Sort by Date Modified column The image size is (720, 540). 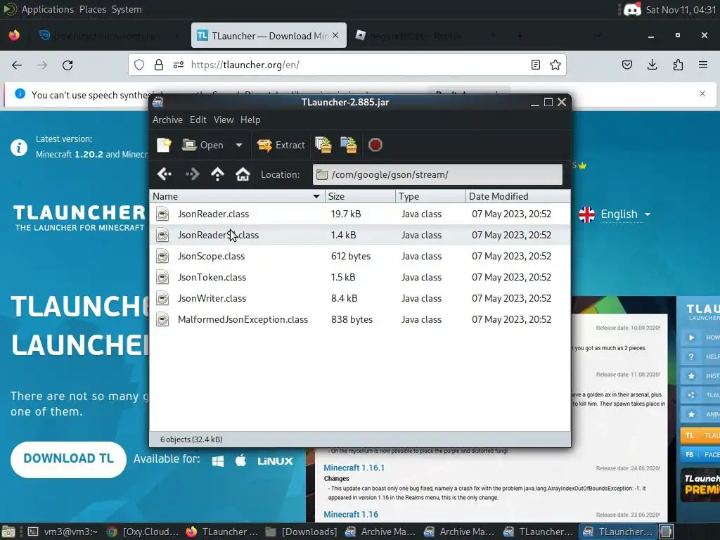[x=518, y=196]
